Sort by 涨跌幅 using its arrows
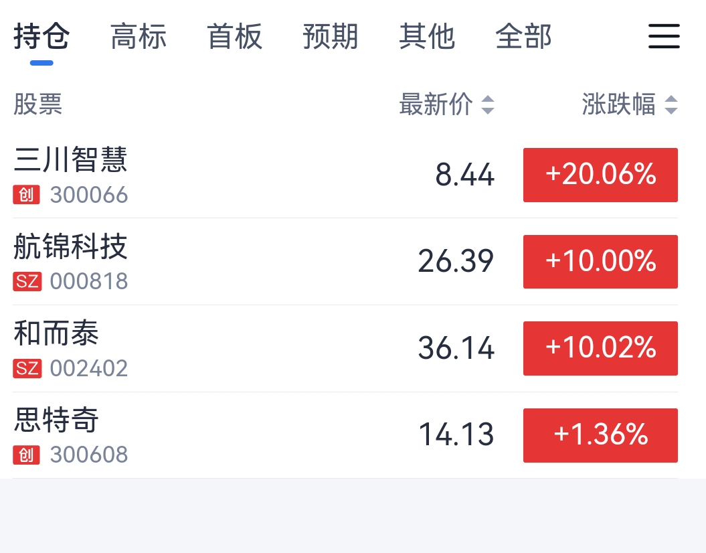Screen dimensions: 706x553 click(x=671, y=104)
